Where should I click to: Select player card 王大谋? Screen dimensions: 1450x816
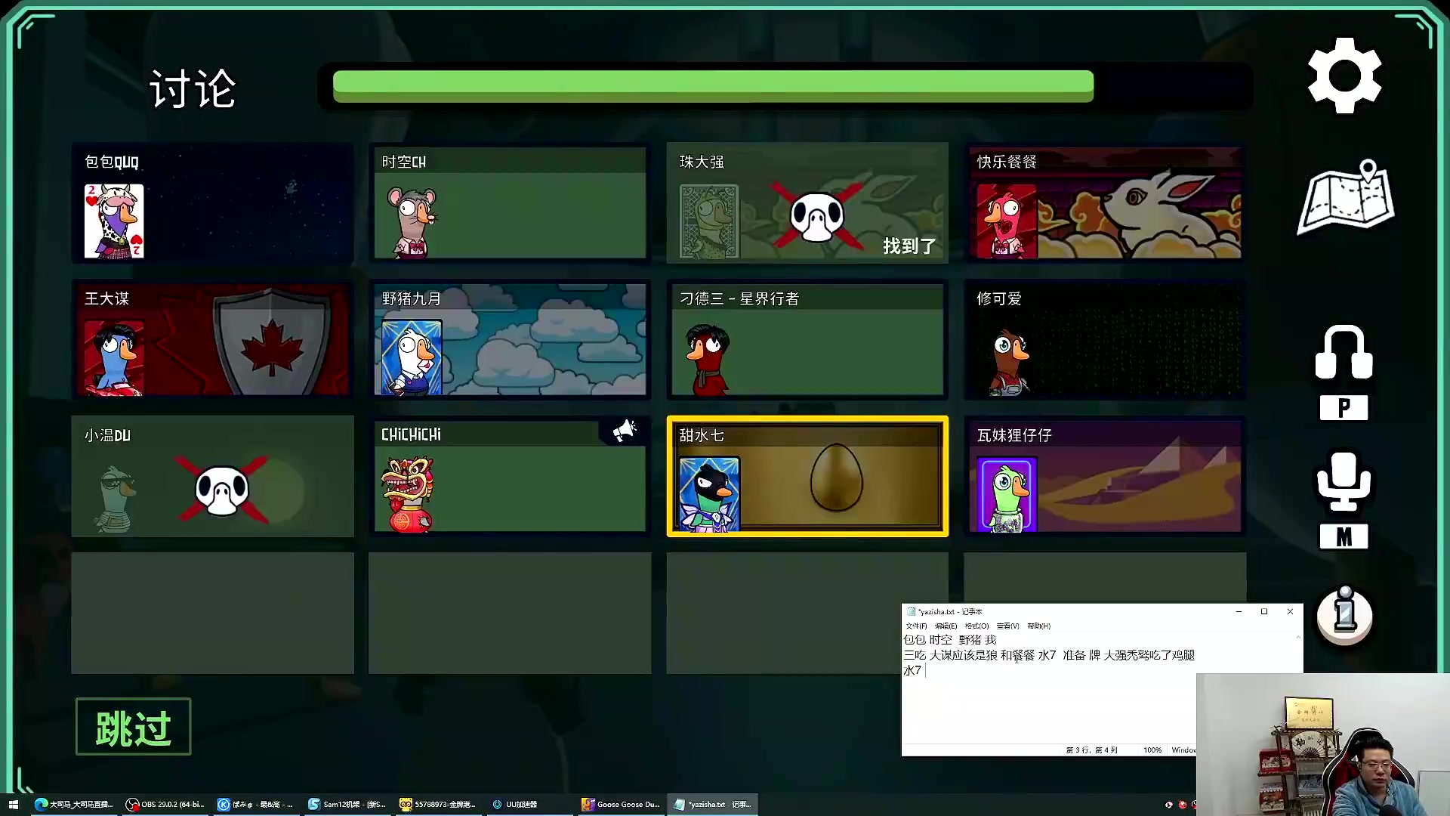(x=212, y=339)
